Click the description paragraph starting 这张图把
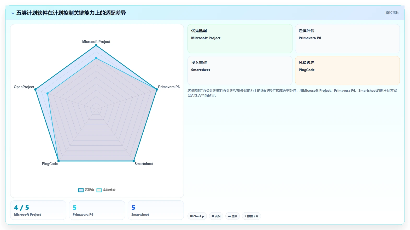 (x=292, y=93)
